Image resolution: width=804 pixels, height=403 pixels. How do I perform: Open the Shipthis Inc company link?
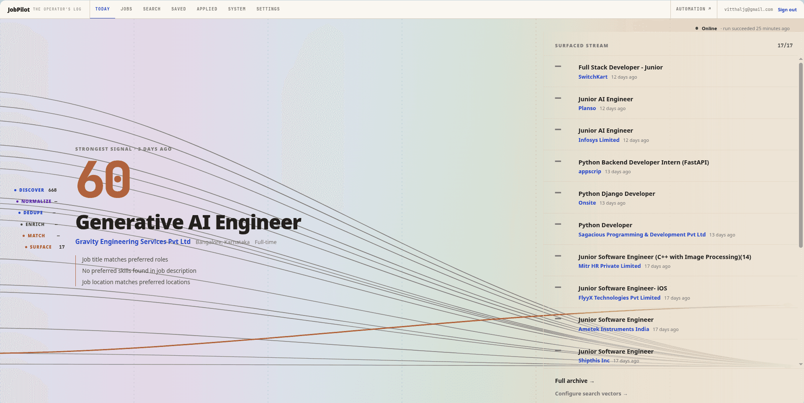tap(594, 361)
